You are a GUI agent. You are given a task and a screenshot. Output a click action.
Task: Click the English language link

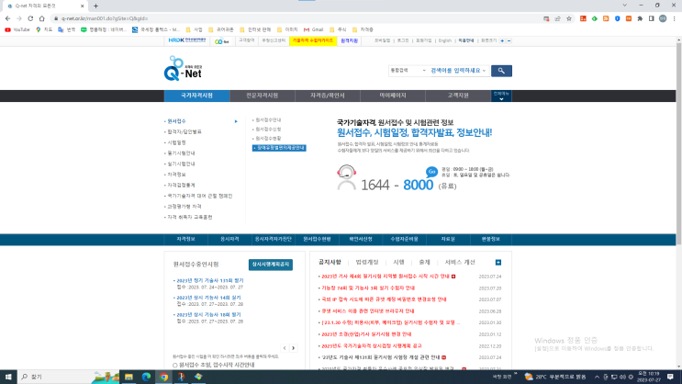pyautogui.click(x=444, y=40)
